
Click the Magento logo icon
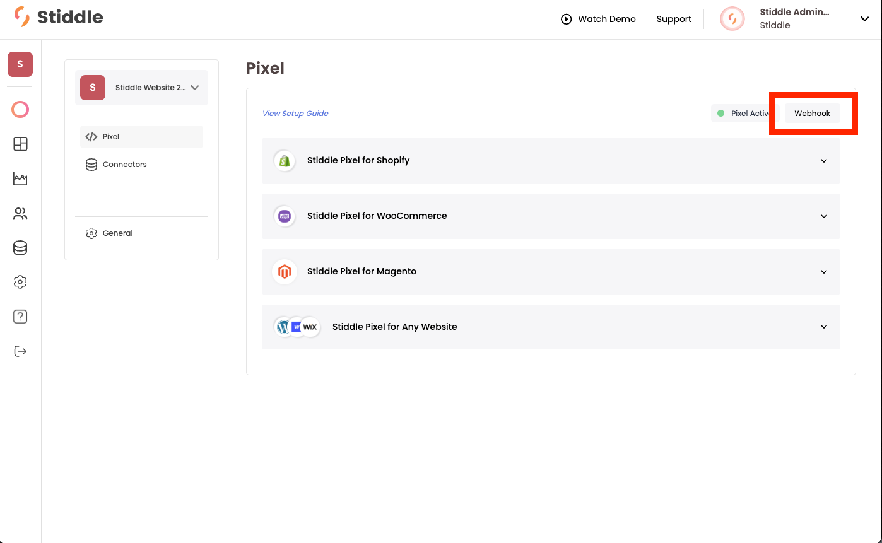coord(285,271)
